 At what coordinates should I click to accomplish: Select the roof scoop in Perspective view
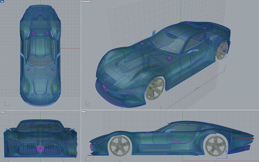(172, 35)
